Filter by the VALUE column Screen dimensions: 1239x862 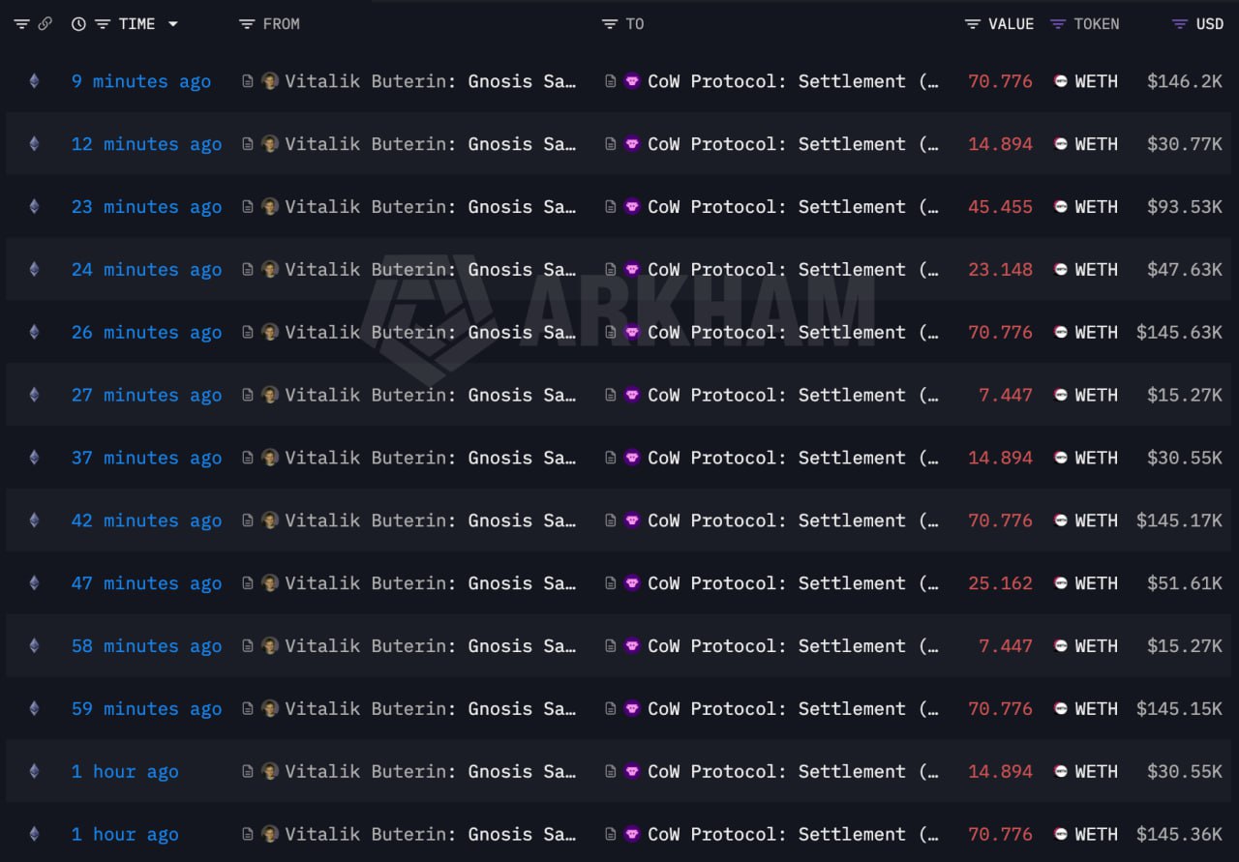coord(973,24)
